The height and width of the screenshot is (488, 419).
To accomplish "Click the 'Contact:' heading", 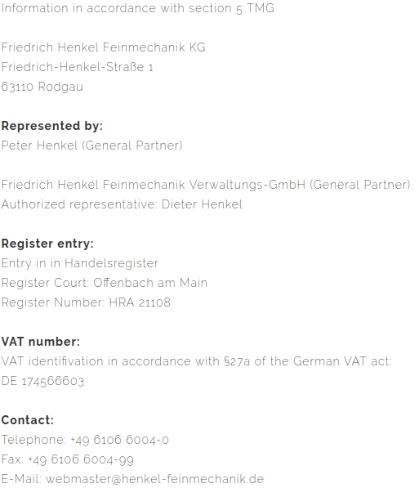I will 28,420.
